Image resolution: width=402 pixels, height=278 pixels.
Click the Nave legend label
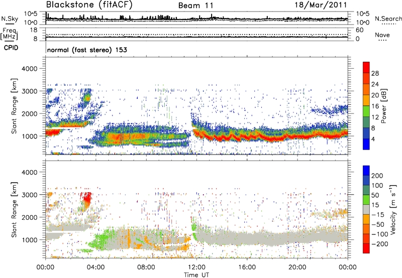(382, 35)
